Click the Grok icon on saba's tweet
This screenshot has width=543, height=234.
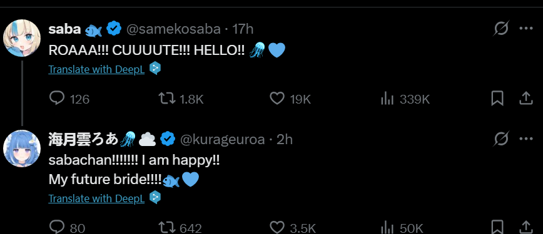click(501, 28)
